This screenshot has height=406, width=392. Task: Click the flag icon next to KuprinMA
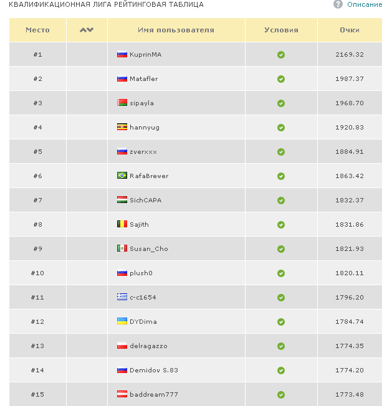pyautogui.click(x=122, y=54)
